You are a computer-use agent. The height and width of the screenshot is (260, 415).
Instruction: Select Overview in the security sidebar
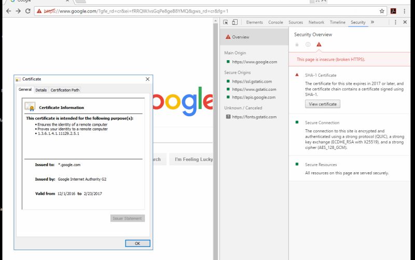[x=254, y=37]
